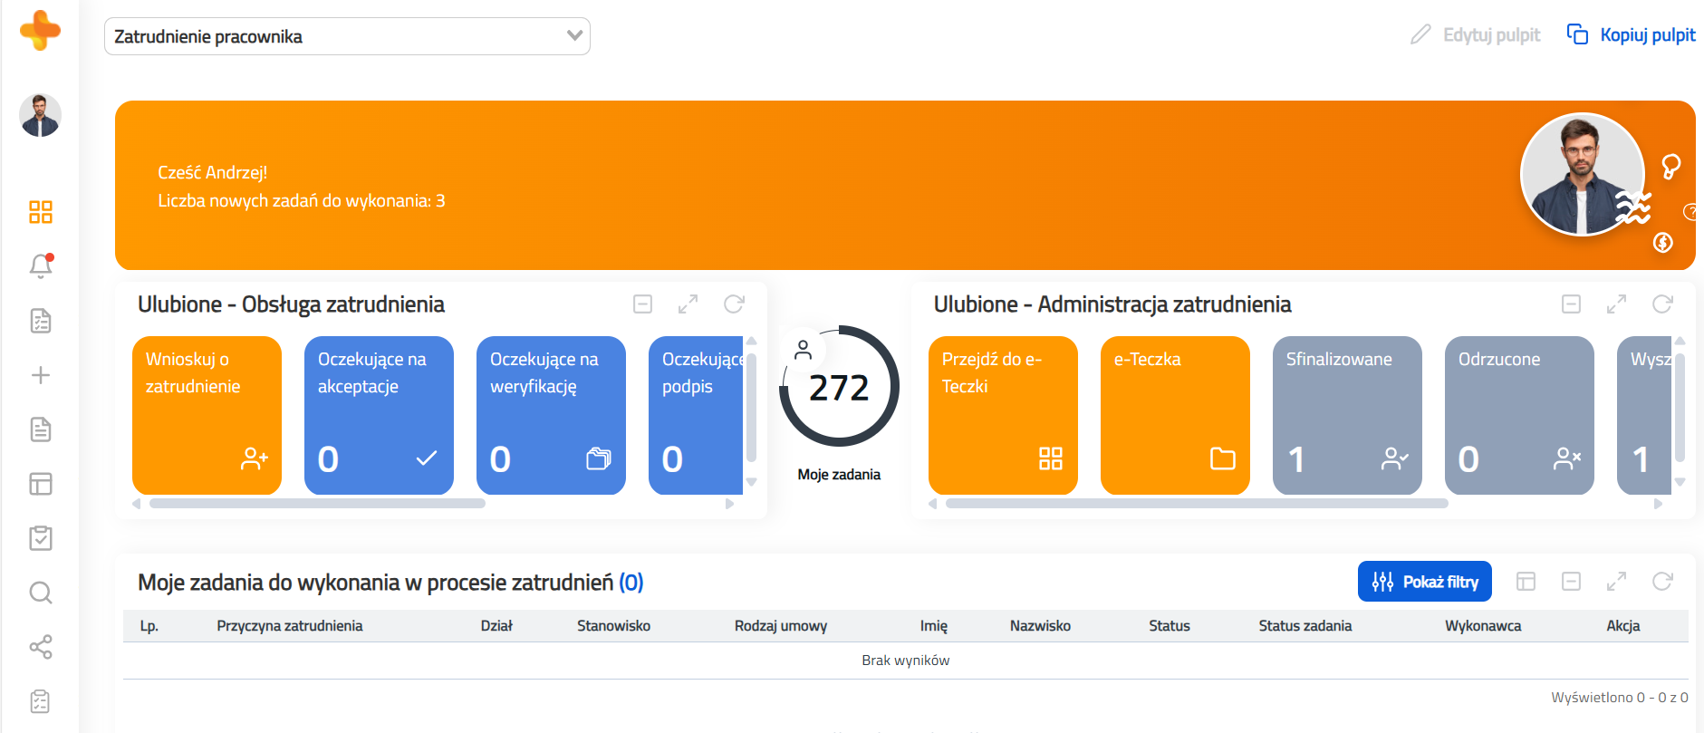Click the Moje zadania 272 counter
The height and width of the screenshot is (733, 1704).
(839, 387)
